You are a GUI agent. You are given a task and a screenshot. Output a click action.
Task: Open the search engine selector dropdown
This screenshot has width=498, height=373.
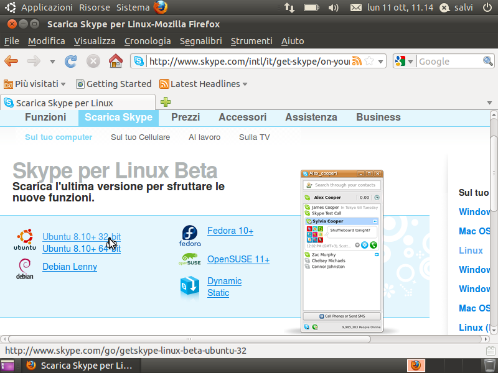coord(410,62)
